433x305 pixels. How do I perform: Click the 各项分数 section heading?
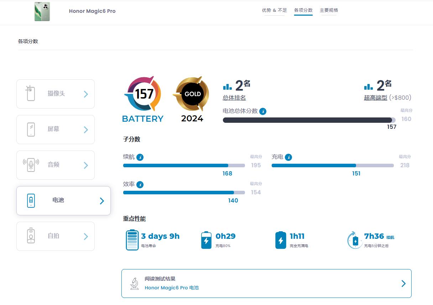[x=28, y=41]
